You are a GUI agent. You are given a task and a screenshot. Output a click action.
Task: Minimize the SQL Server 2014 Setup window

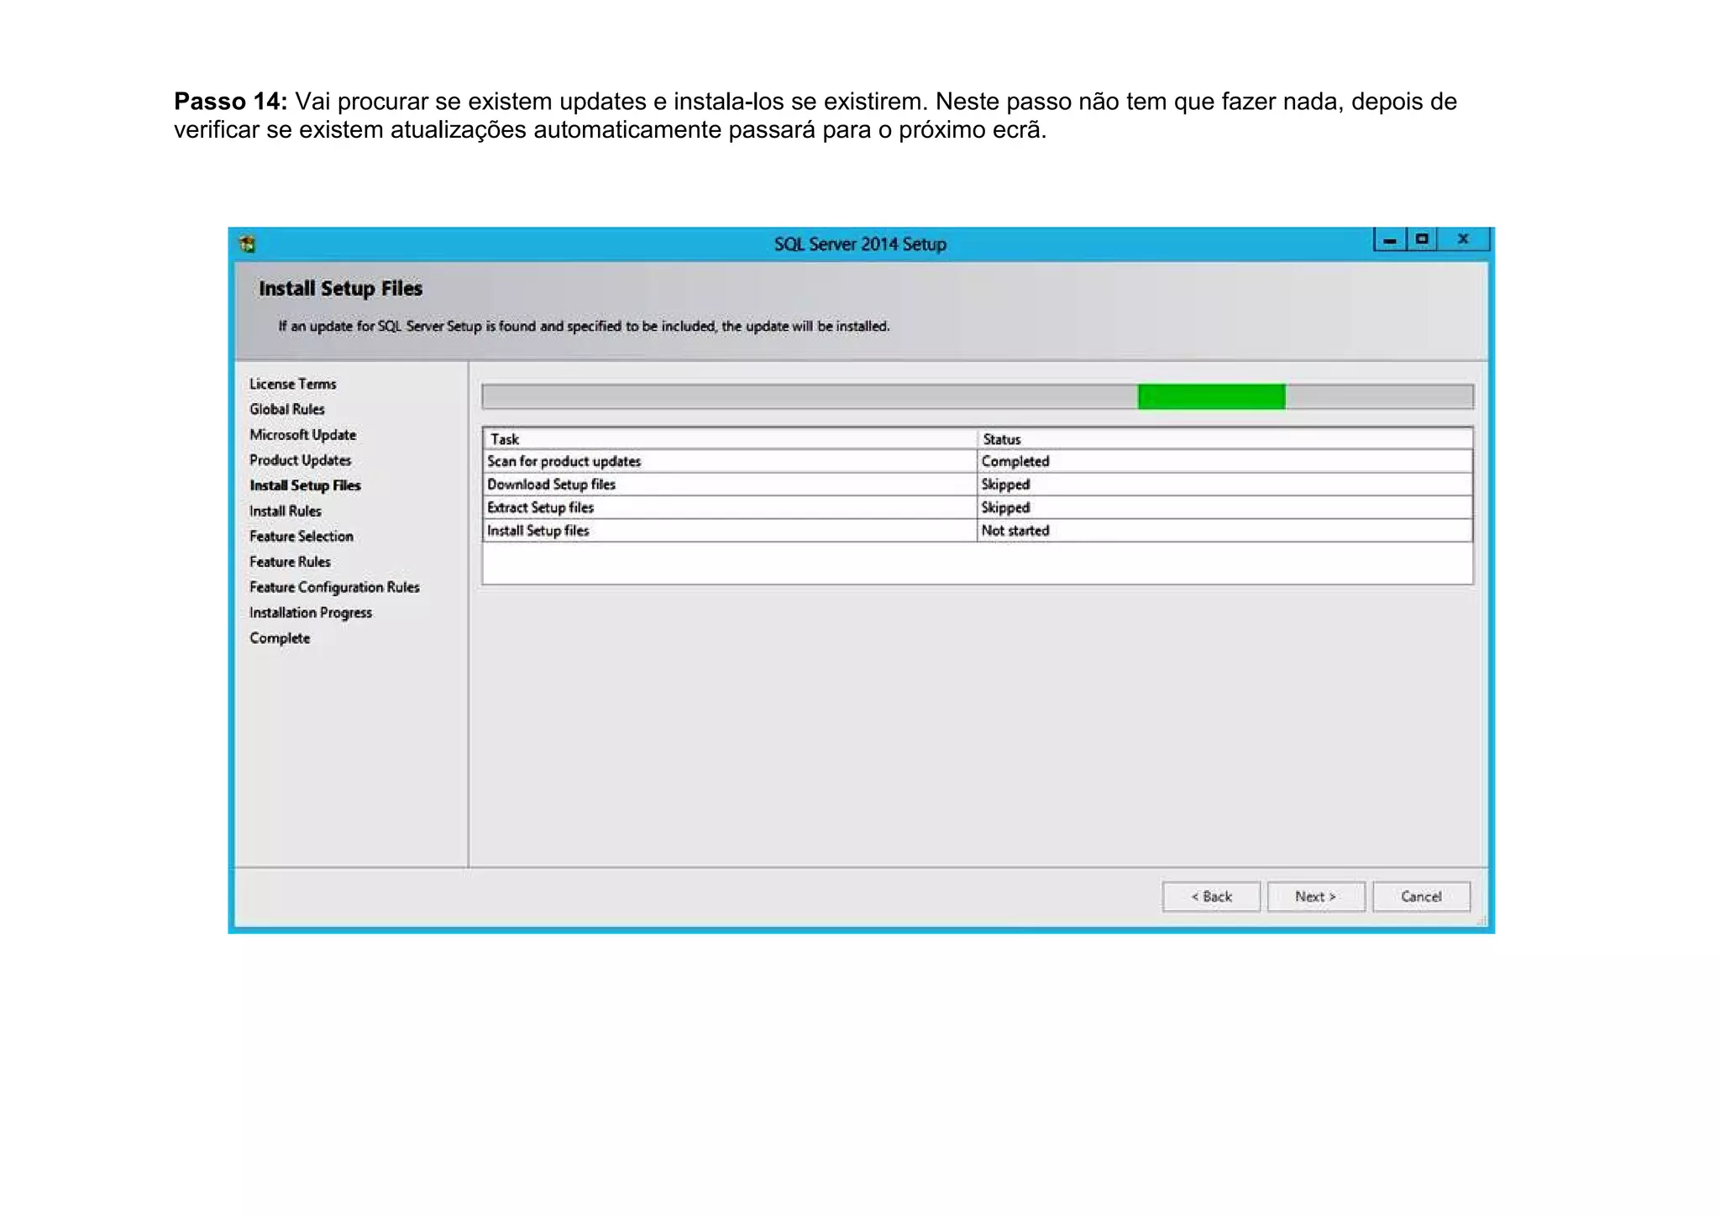[1390, 240]
